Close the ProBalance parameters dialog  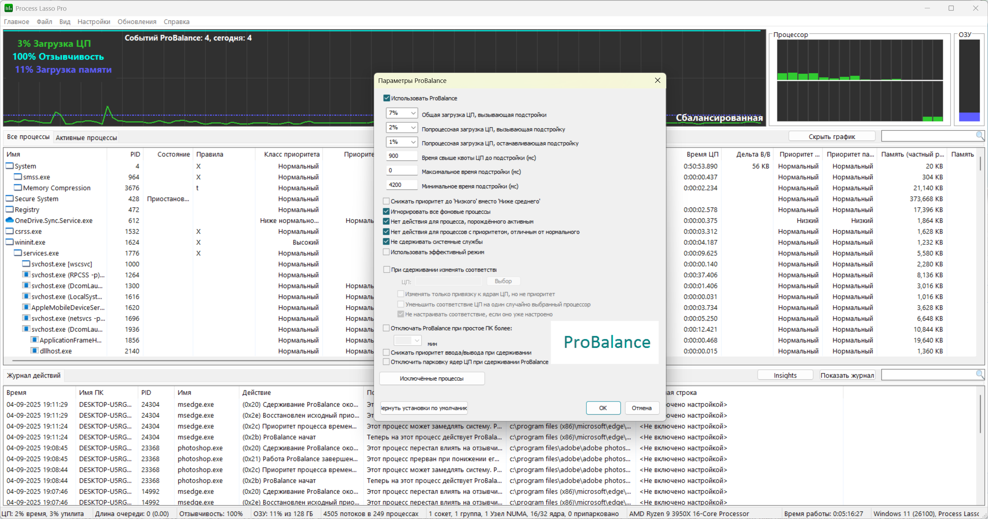(658, 80)
